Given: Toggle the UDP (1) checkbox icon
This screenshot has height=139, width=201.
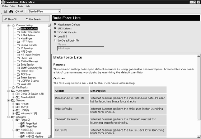Looking at the screenshot, I should (x=17, y=110).
